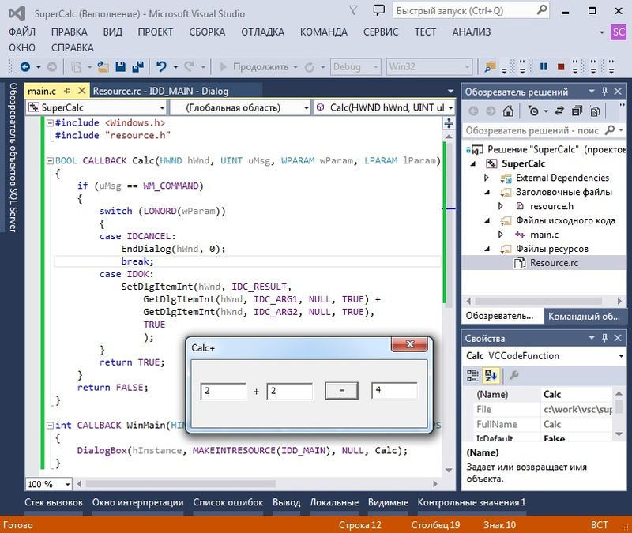
Task: Open the Property Pages wrench icon
Action: tap(513, 375)
